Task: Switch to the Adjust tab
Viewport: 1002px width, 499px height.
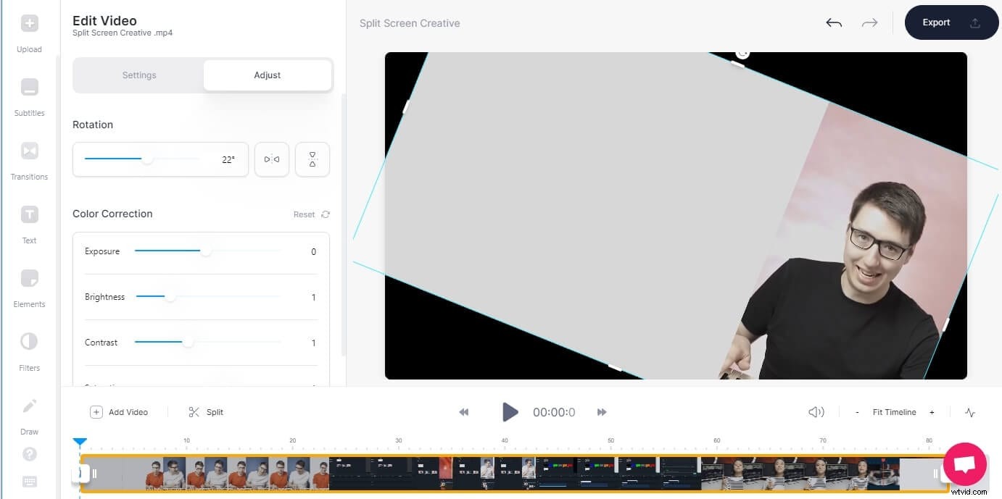Action: click(267, 75)
